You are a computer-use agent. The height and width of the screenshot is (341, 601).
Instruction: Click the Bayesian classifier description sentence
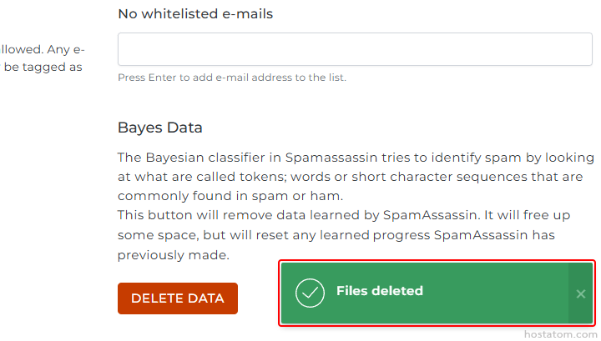coord(356,157)
